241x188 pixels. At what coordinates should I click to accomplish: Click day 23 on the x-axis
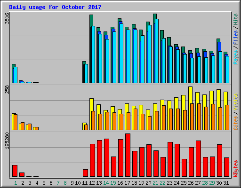(169, 183)
